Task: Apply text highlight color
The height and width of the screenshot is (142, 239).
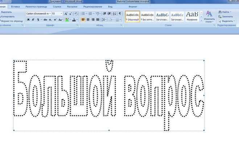Action: (67, 20)
